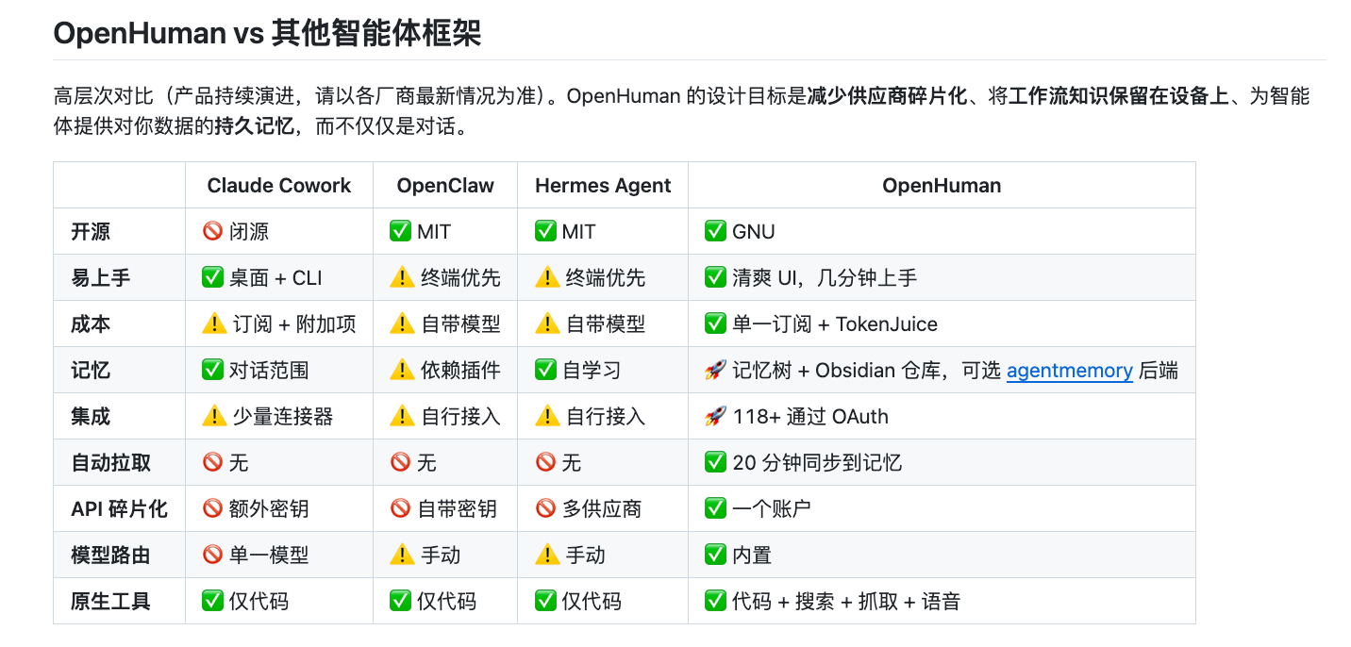The height and width of the screenshot is (647, 1351).
Task: Click the 118+ 通过 OAuth cell text
Action: click(810, 417)
